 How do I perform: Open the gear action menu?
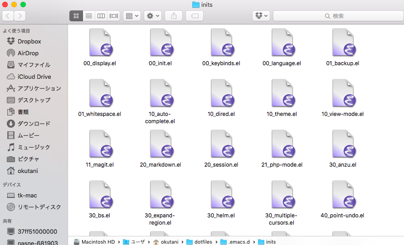[x=153, y=16]
